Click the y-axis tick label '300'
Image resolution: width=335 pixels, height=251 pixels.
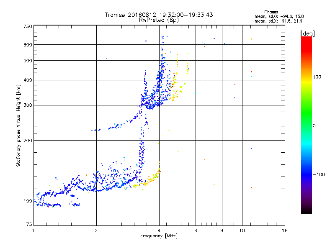point(28,105)
